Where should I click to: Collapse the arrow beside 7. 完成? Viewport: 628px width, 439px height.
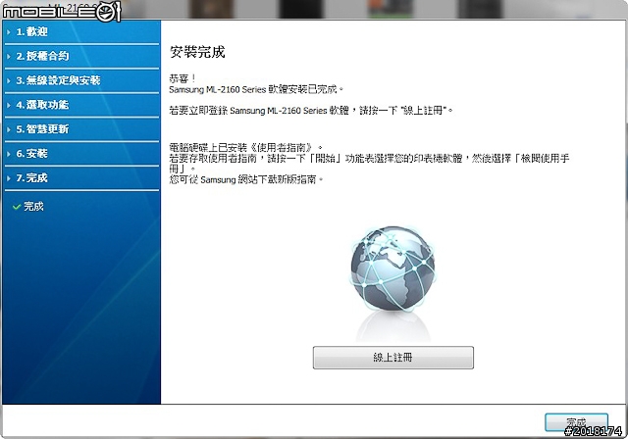(x=9, y=178)
